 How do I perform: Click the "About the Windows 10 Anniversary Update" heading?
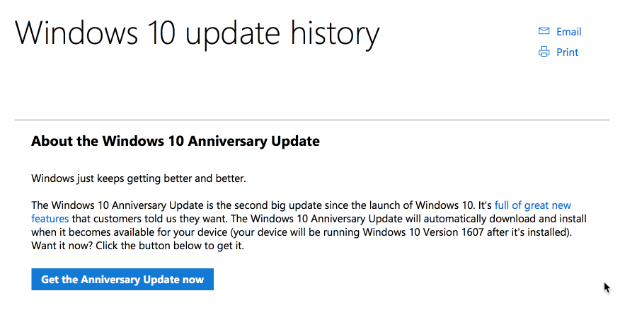pos(176,141)
